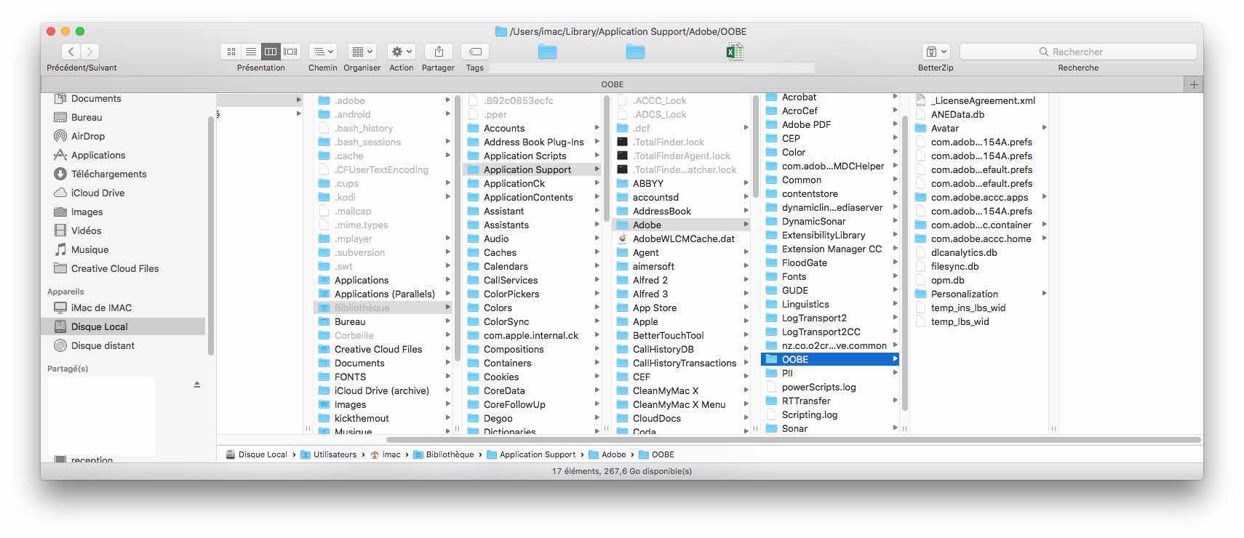This screenshot has height=538, width=1244.
Task: Open the Action gear menu
Action: coord(401,52)
